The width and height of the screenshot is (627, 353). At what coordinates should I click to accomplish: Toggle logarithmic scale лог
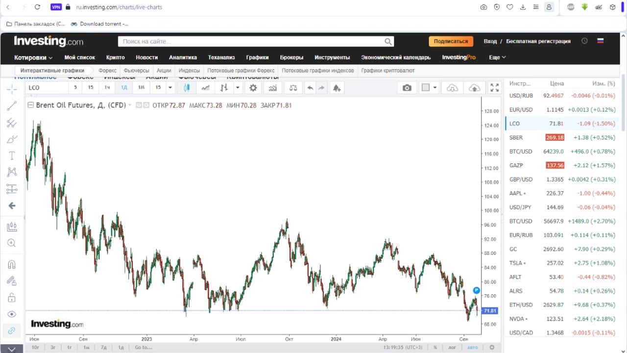(x=452, y=347)
